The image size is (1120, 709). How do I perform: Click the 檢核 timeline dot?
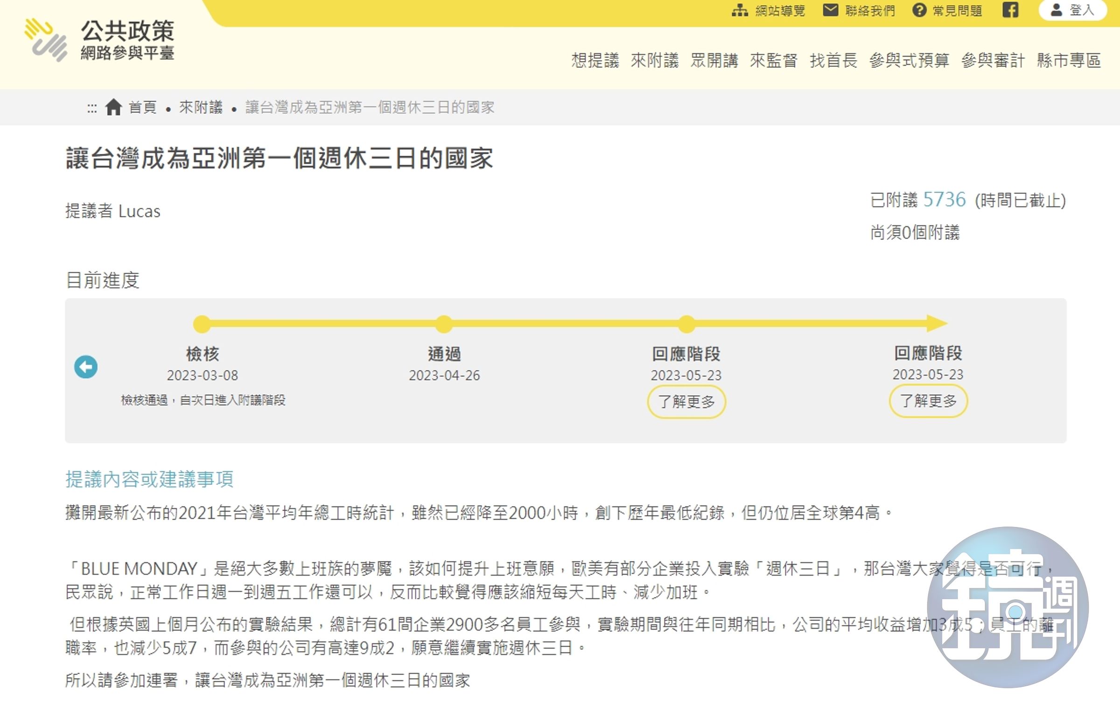(x=202, y=324)
